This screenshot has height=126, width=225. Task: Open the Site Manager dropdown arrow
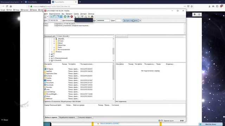click(48, 17)
